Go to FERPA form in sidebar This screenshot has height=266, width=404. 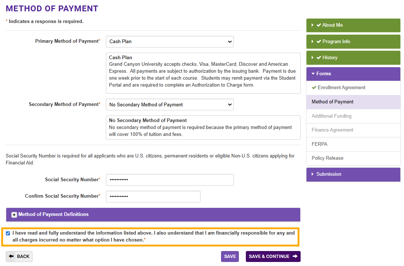pyautogui.click(x=319, y=144)
